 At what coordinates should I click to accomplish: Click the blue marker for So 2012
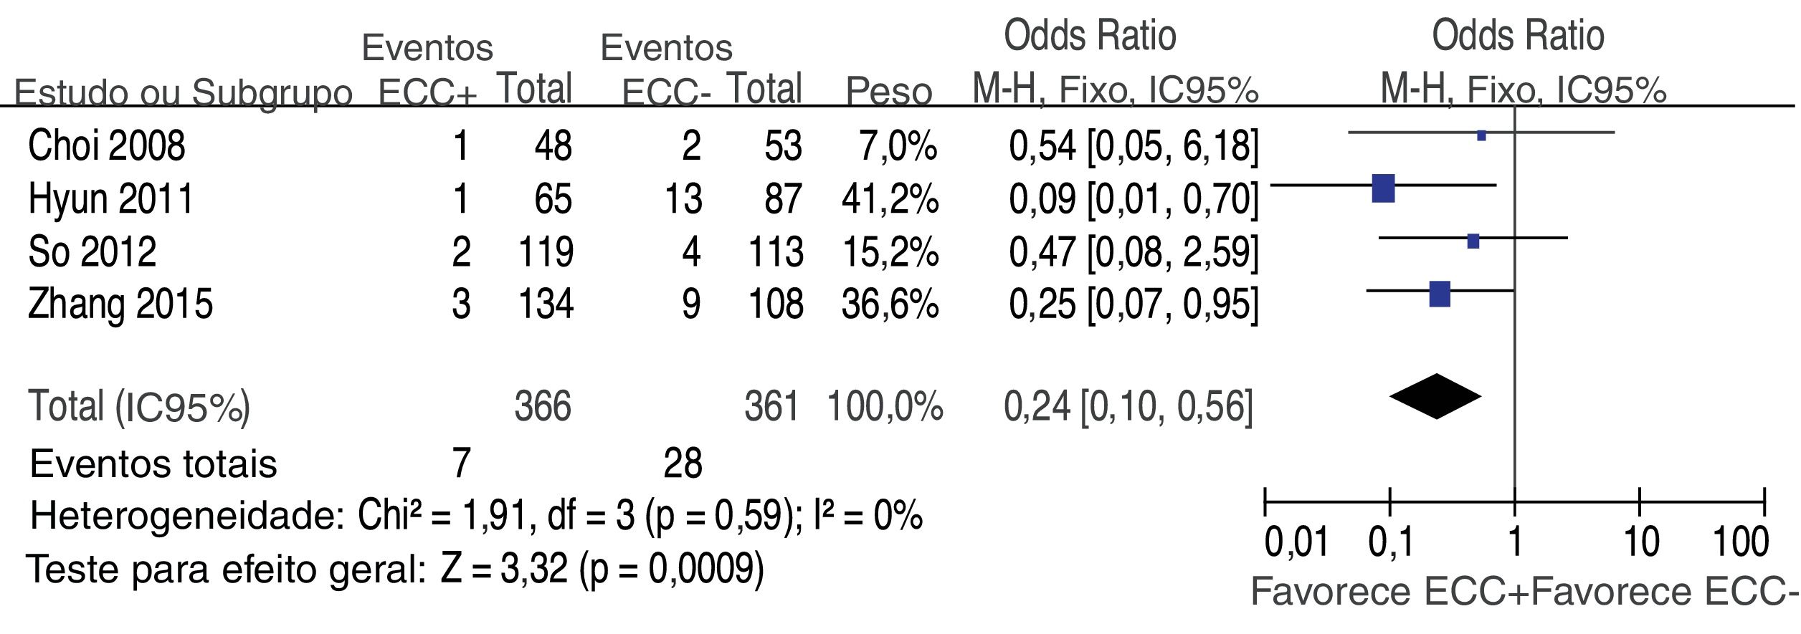pyautogui.click(x=1473, y=241)
